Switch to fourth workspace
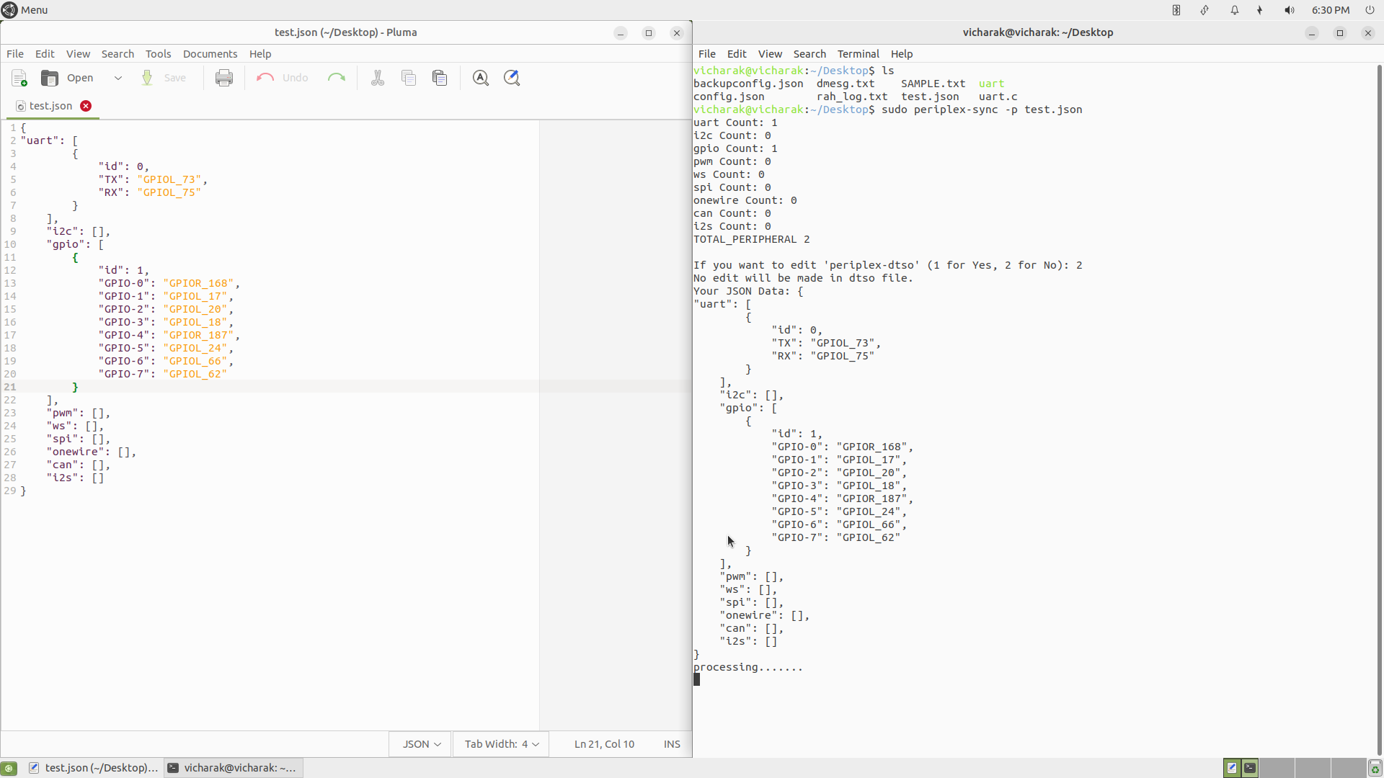The height and width of the screenshot is (778, 1384). 1349,768
